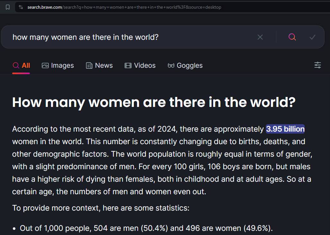Click the highlighted "3.95 billion" text
This screenshot has height=235, width=330.
click(x=285, y=129)
